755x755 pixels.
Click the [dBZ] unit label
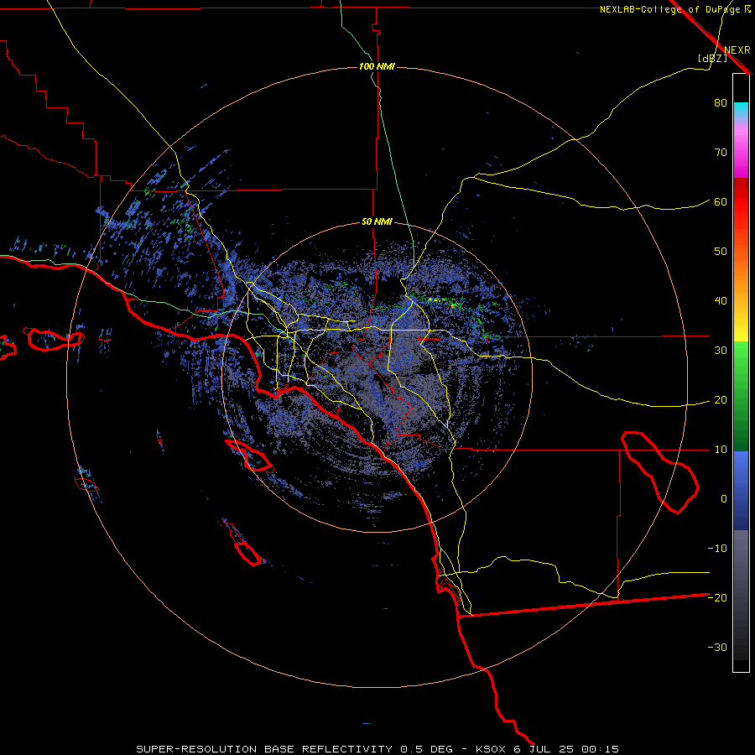coord(712,58)
